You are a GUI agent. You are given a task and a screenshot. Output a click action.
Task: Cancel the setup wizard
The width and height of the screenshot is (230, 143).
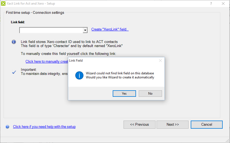[206, 125]
